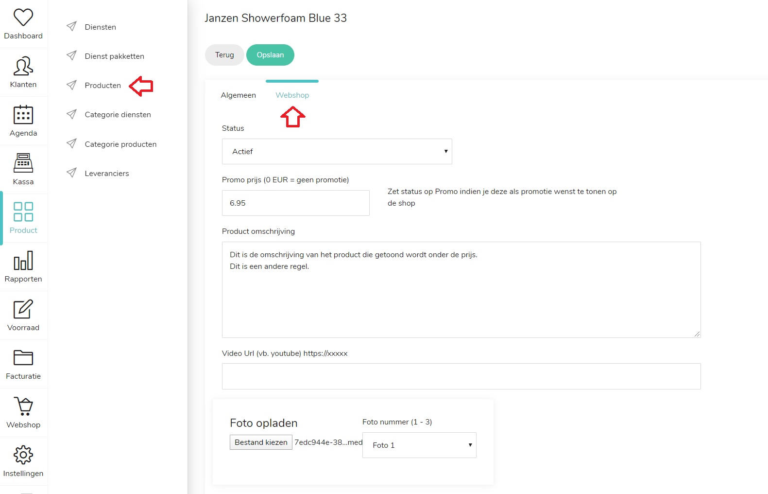Focus the Promo prijs field with 6.95

point(296,203)
